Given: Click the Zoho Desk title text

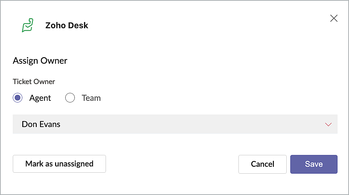Looking at the screenshot, I should [x=67, y=25].
